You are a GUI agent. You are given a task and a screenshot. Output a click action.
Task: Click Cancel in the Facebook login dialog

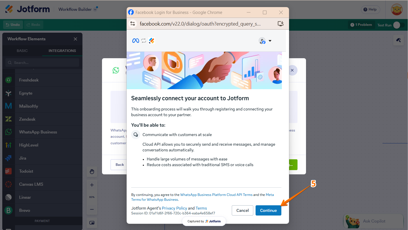click(243, 210)
